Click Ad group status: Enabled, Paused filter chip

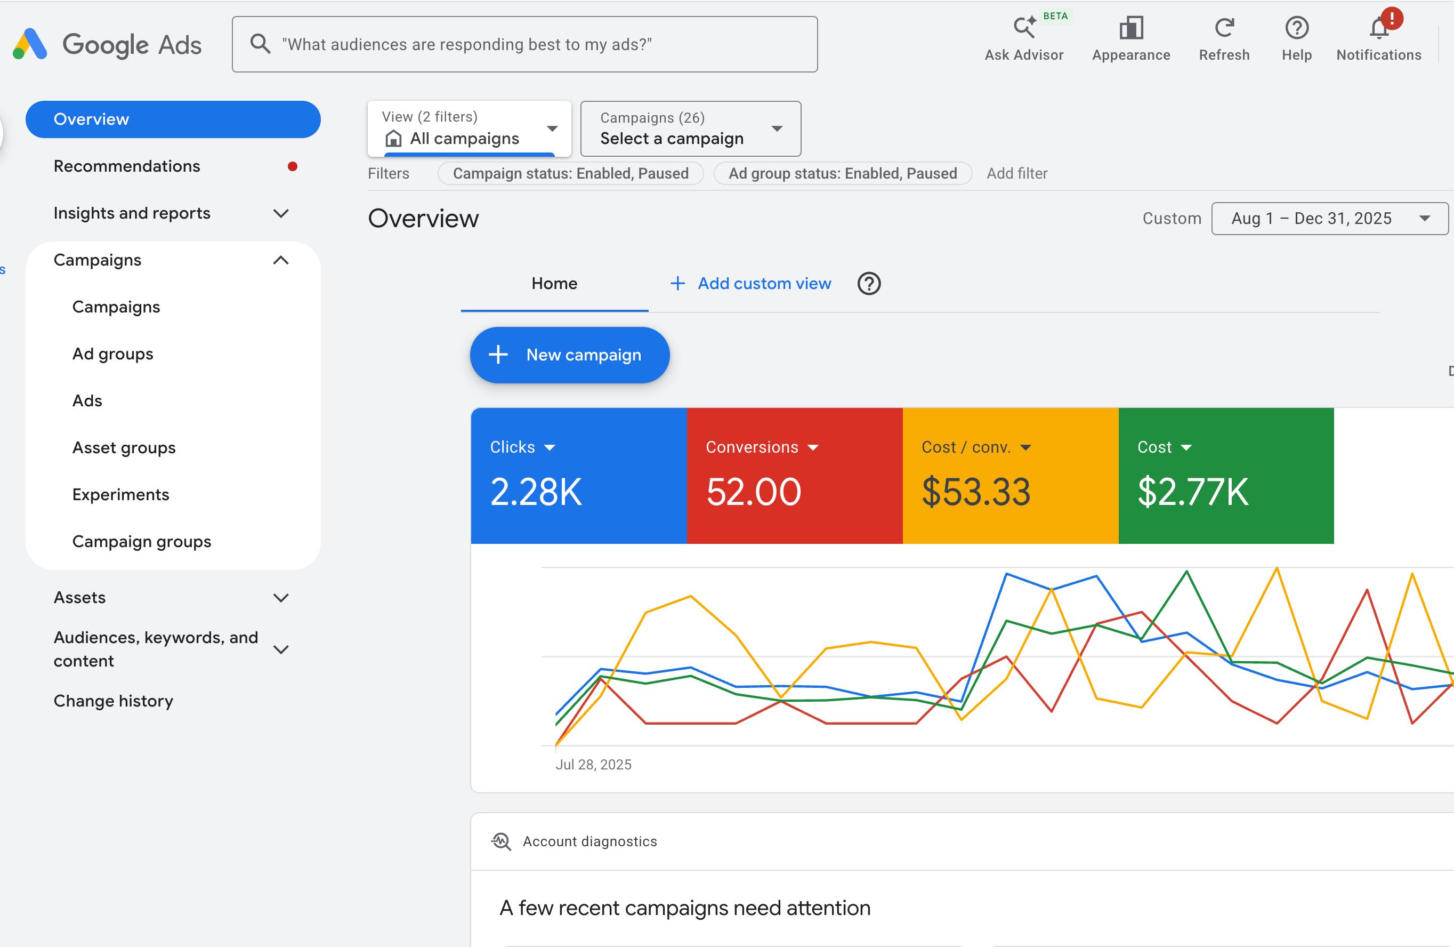click(843, 174)
